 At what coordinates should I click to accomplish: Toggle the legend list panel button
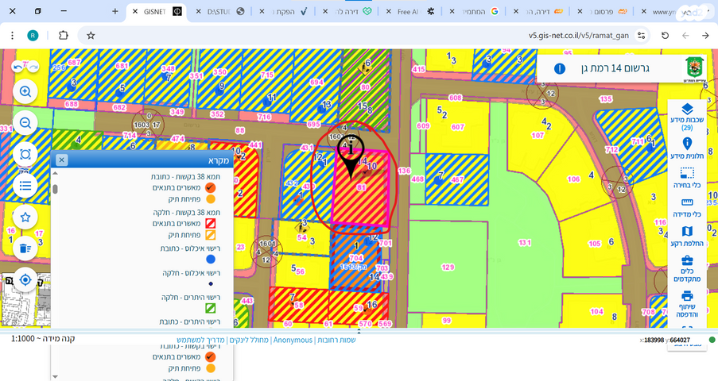pyautogui.click(x=25, y=186)
